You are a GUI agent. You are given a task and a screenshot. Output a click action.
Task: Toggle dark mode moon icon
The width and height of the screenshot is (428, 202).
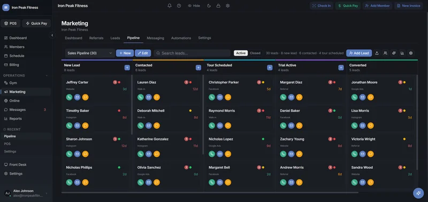(x=209, y=6)
